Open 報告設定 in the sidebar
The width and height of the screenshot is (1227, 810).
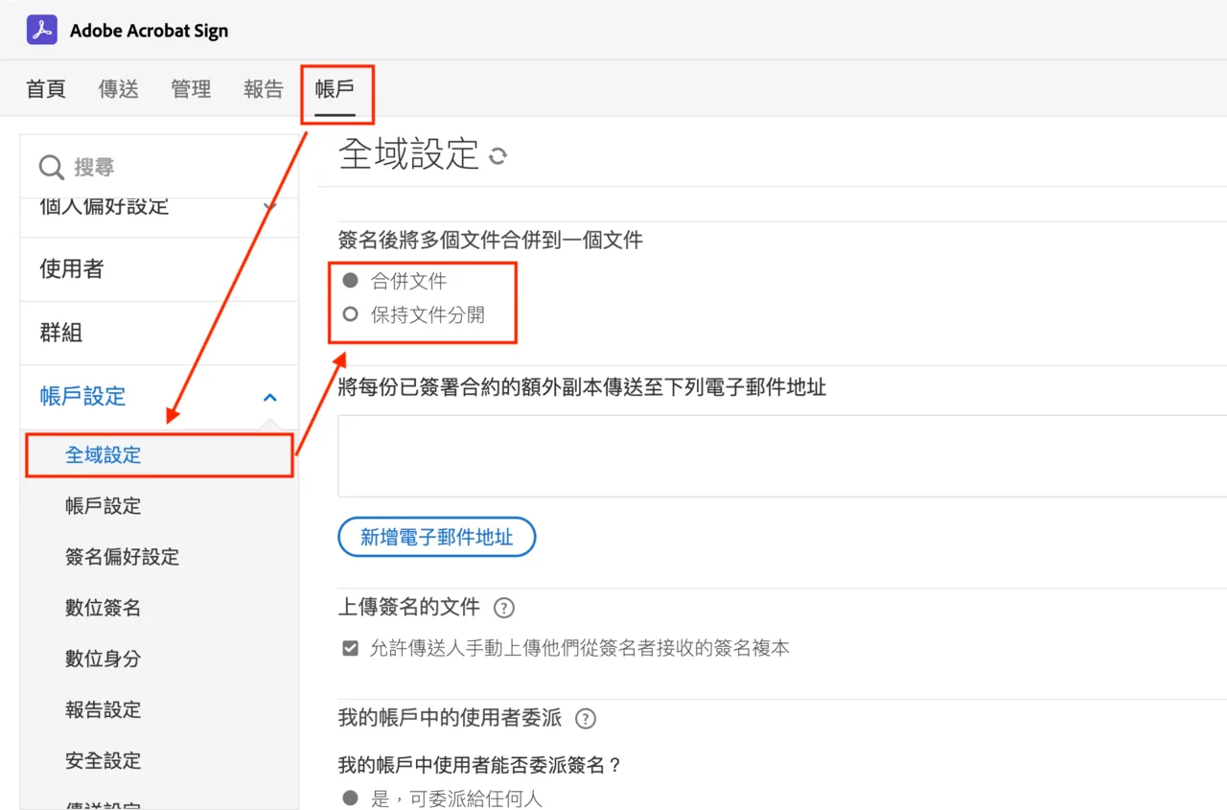104,709
